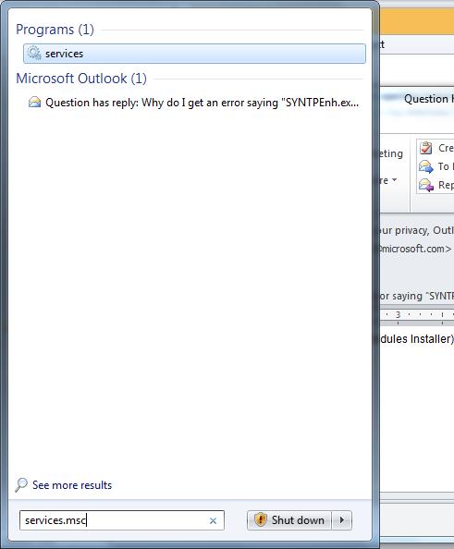Click the Shut down button
This screenshot has height=549, width=454.
tap(289, 520)
